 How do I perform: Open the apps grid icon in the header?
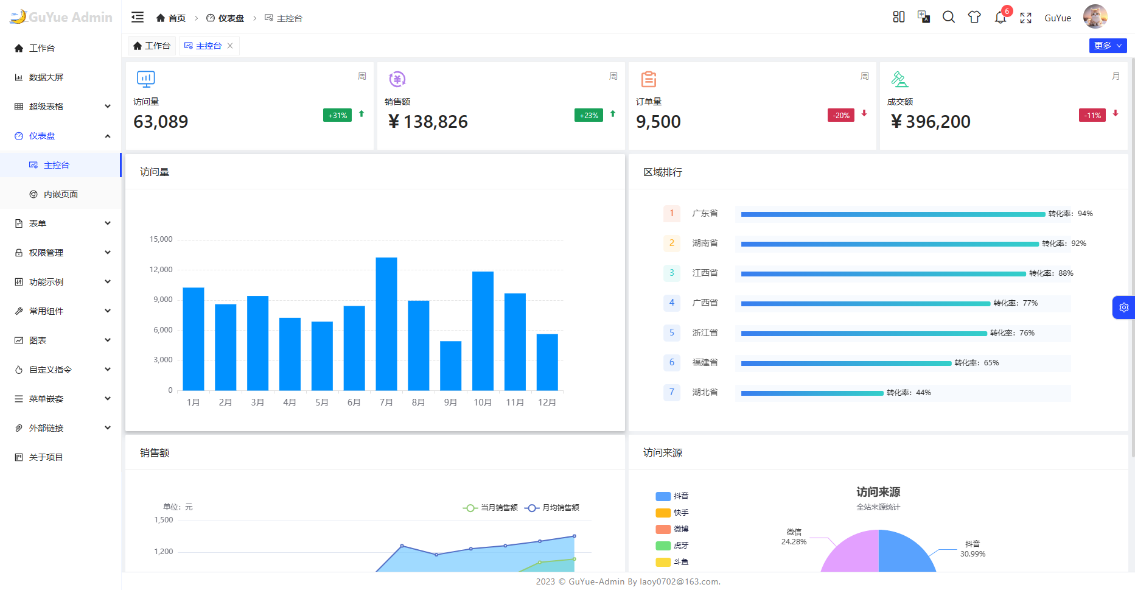[x=899, y=17]
